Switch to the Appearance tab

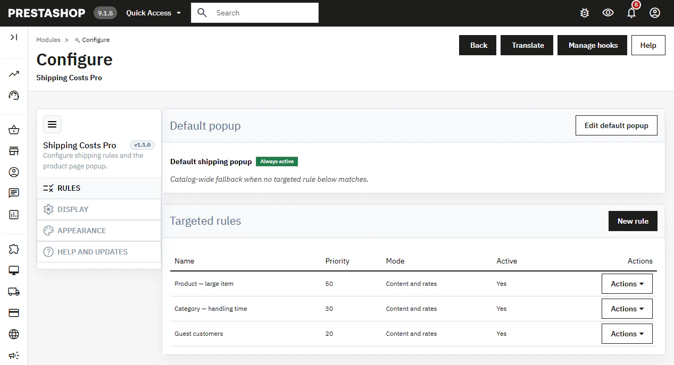click(99, 231)
